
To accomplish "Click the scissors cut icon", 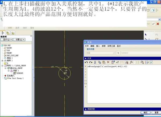I will 95,62.
